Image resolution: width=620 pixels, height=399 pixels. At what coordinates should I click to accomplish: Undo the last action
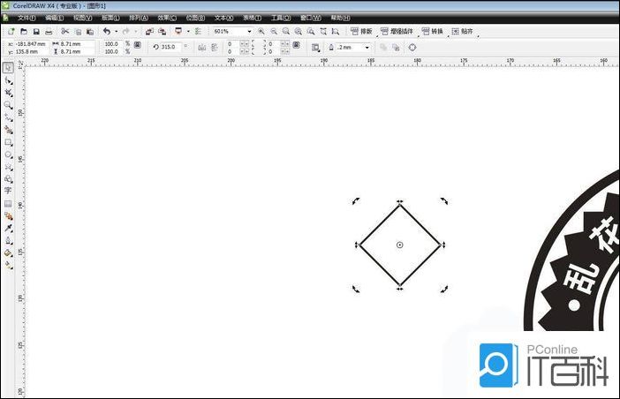pyautogui.click(x=107, y=31)
